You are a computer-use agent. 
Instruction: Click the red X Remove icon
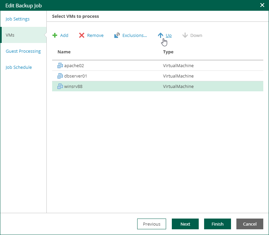coord(82,35)
